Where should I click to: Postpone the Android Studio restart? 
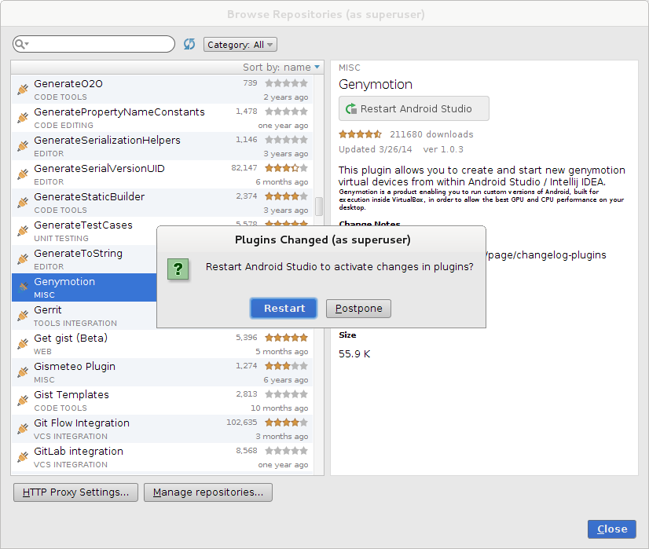358,309
